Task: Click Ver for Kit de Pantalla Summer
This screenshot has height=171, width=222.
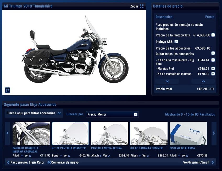Action: coord(146,156)
